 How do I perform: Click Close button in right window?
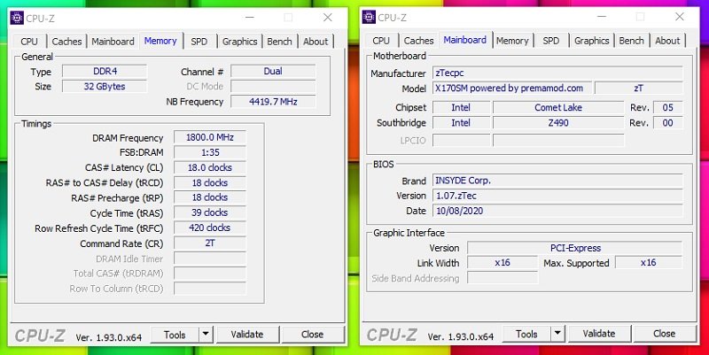click(x=665, y=334)
